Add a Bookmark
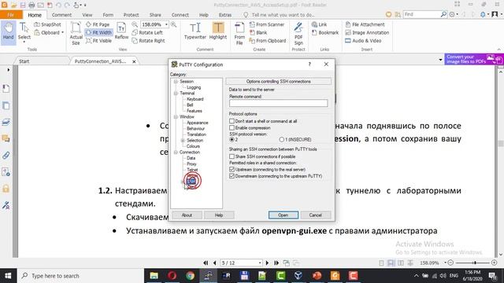This screenshot has height=283, width=504. coord(325,32)
